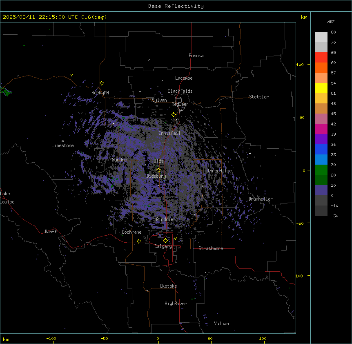Click the Sundre label
352x344 pixels.
pos(119,160)
